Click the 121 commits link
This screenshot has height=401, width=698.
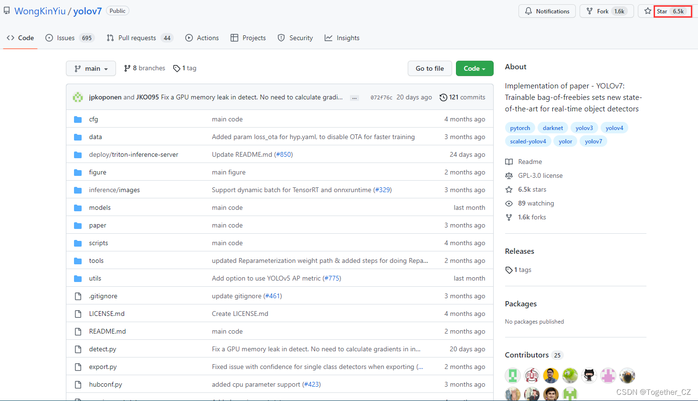pyautogui.click(x=462, y=97)
